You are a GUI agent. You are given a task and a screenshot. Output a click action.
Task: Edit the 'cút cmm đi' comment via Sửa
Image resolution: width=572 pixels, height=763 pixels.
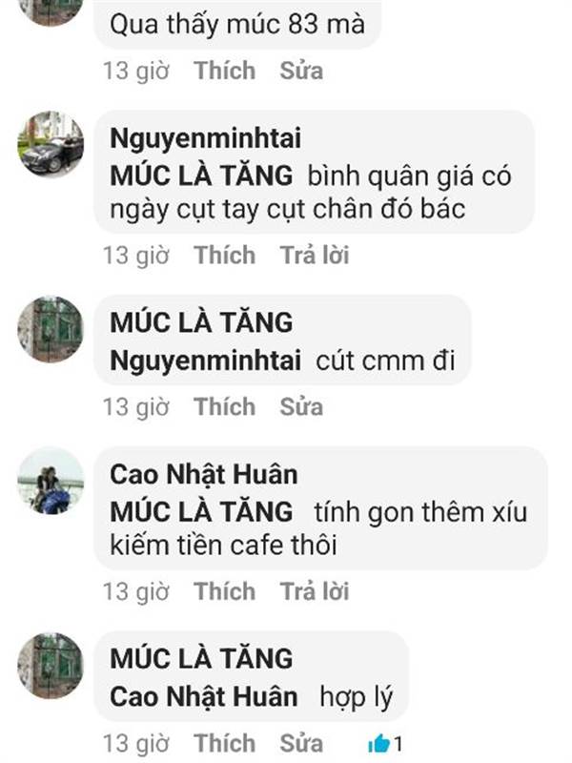tap(301, 406)
